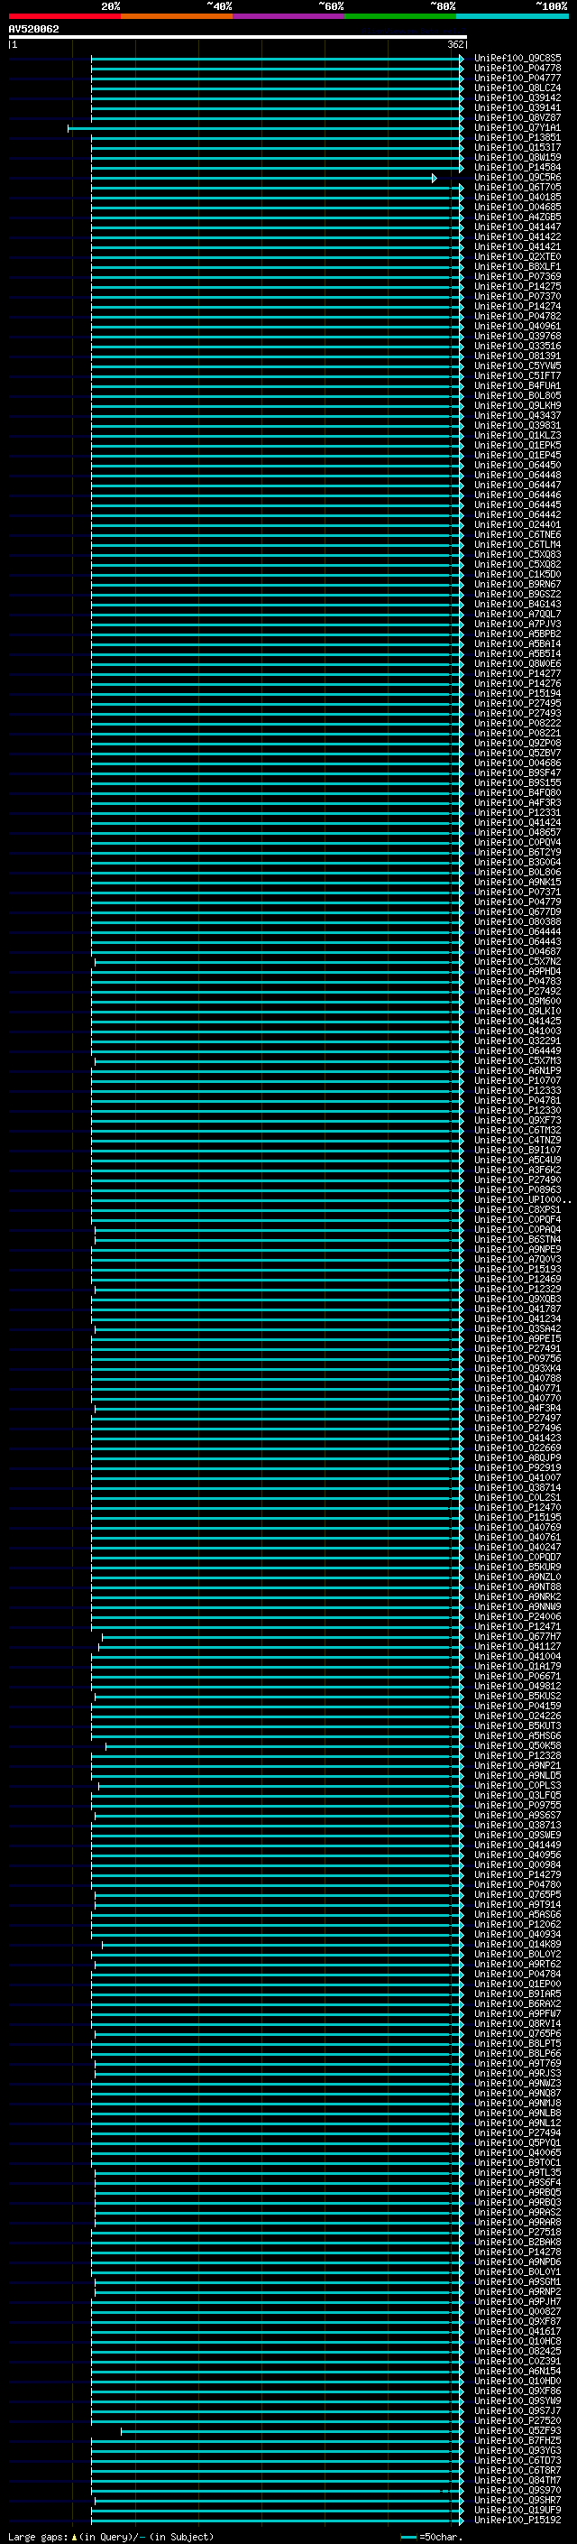The height and width of the screenshot is (2544, 577).
Task: Select the UniRef100_Q38714 label
Action: pos(517,1487)
